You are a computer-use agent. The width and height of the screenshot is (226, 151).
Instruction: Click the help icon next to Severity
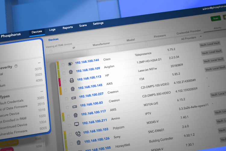coord(16,66)
